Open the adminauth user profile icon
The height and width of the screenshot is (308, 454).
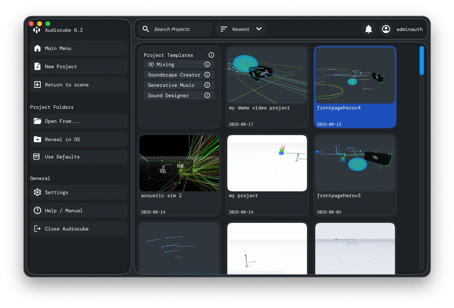pyautogui.click(x=386, y=29)
